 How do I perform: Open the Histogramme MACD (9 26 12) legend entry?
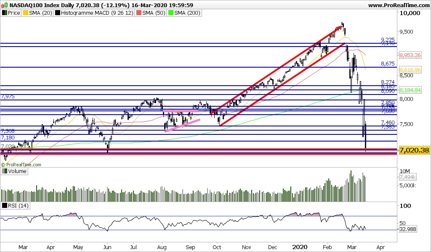[x=97, y=13]
